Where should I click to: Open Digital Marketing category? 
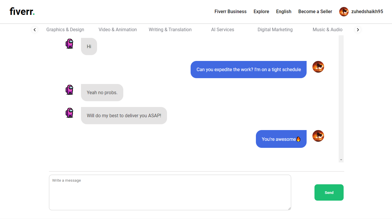click(x=275, y=29)
